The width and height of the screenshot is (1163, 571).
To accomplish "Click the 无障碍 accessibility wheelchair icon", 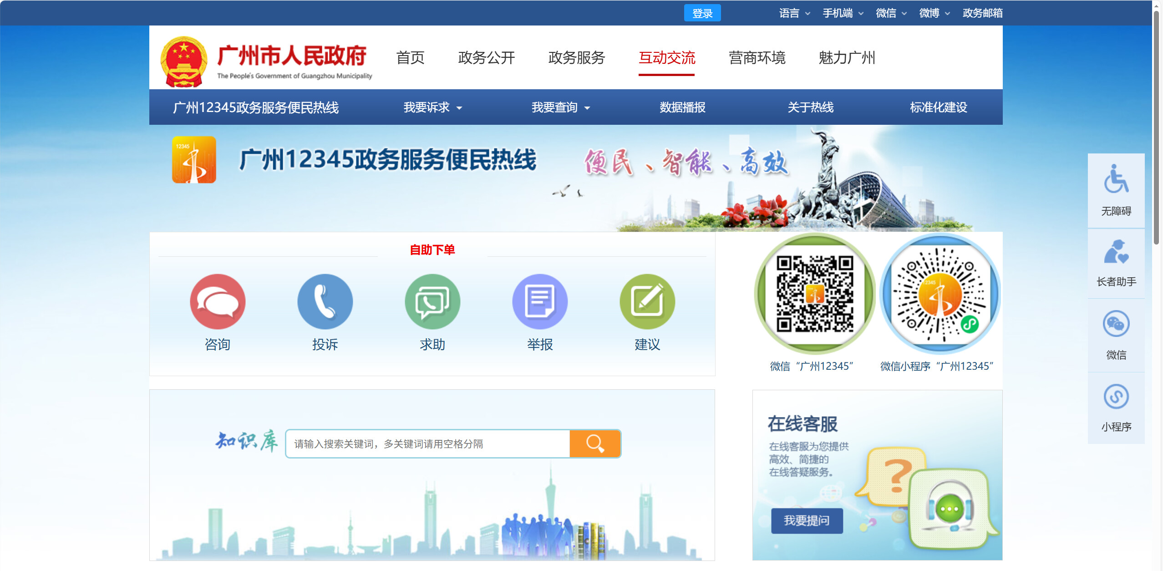I will [x=1116, y=180].
